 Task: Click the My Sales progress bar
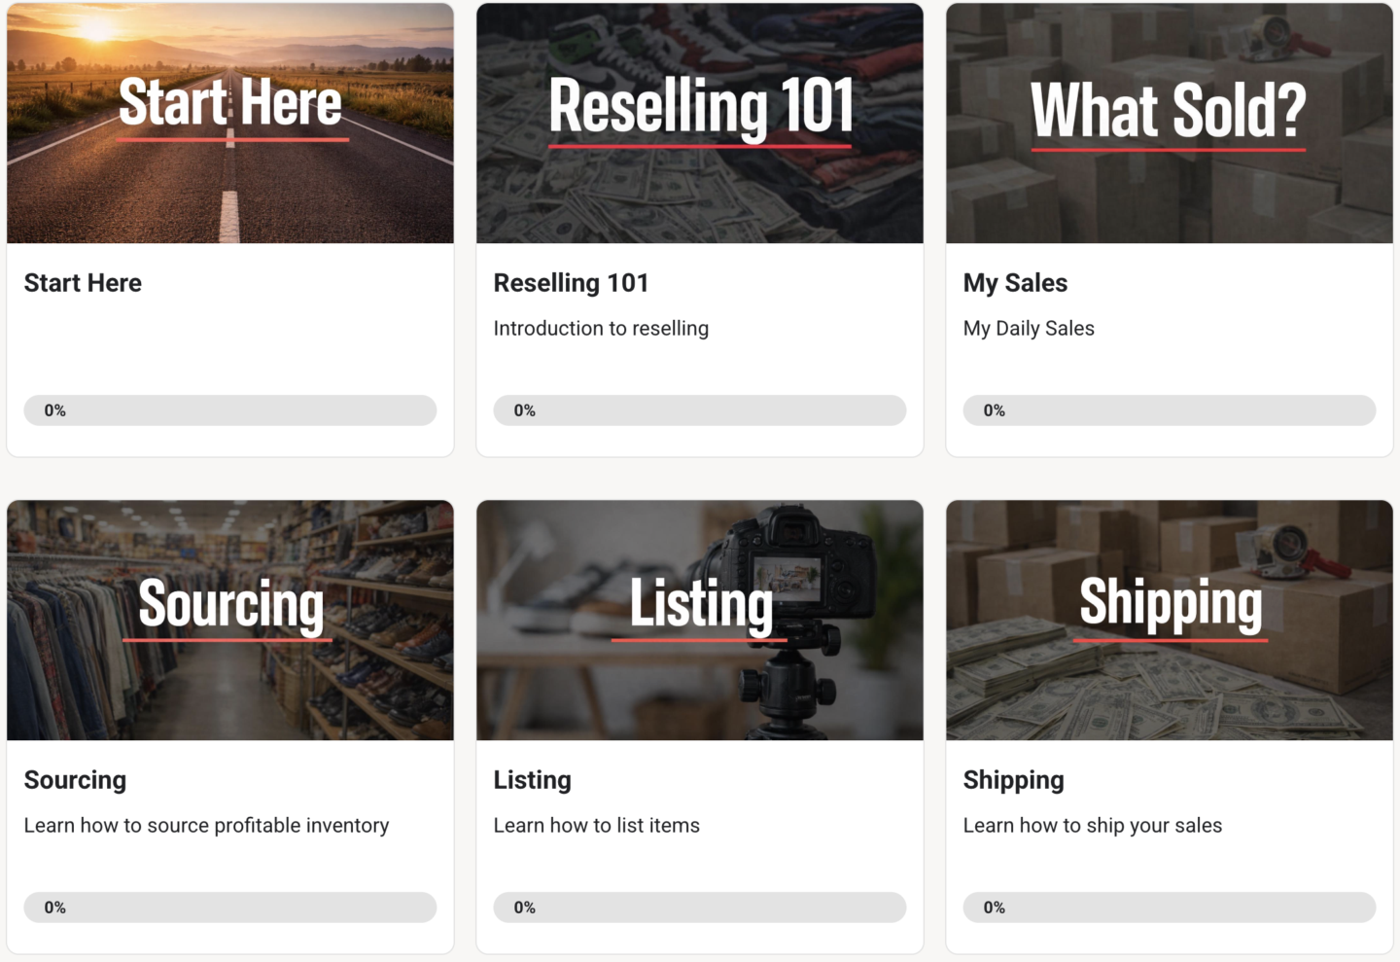(1169, 410)
